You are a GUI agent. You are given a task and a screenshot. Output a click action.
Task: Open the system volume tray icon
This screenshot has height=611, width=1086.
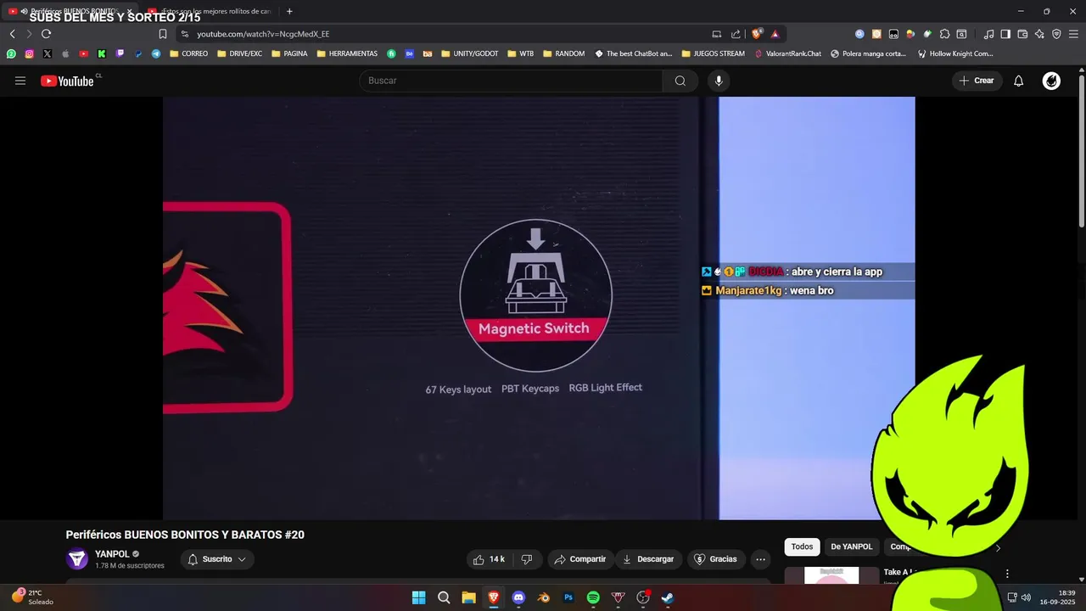[x=1026, y=597]
